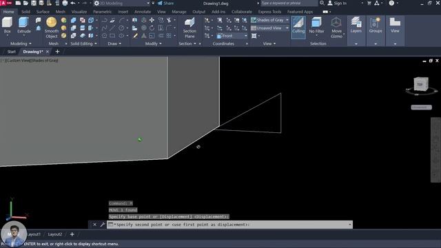Select the Spline tool in Draw panel
The height and width of the screenshot is (248, 441).
click(104, 28)
